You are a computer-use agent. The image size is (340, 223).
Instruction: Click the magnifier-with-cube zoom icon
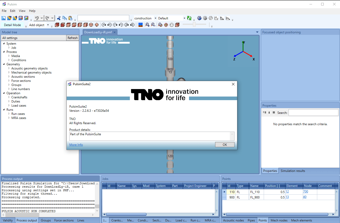coord(160,25)
